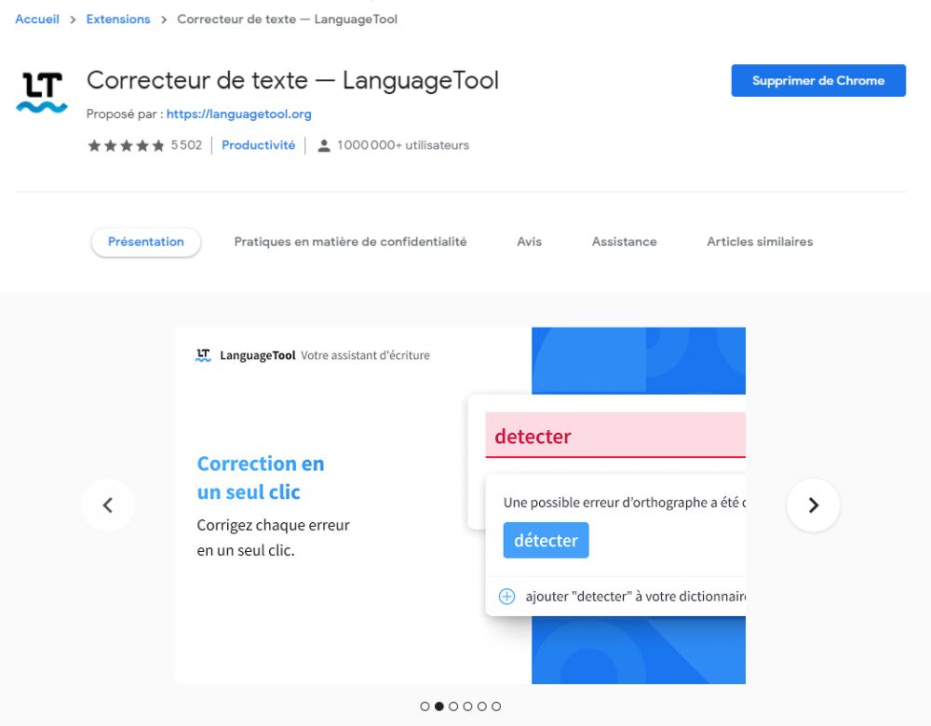Click breadcrumb chevron after Accueil

click(73, 20)
